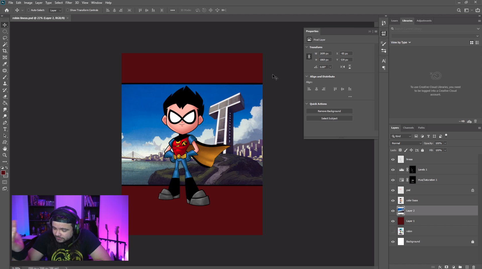
Task: Select the Magic Wand tool
Action: 5,44
